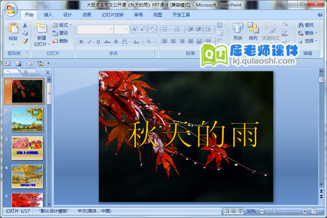Click the Clear Formatting icon
This screenshot has width=327, height=218.
click(x=152, y=29)
